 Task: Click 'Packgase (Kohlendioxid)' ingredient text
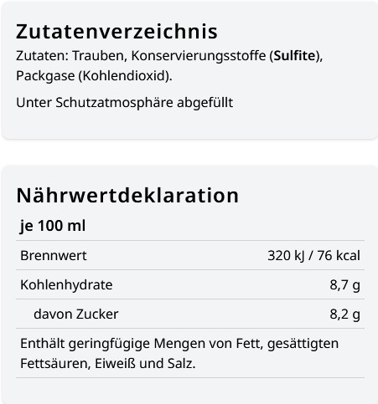[92, 75]
